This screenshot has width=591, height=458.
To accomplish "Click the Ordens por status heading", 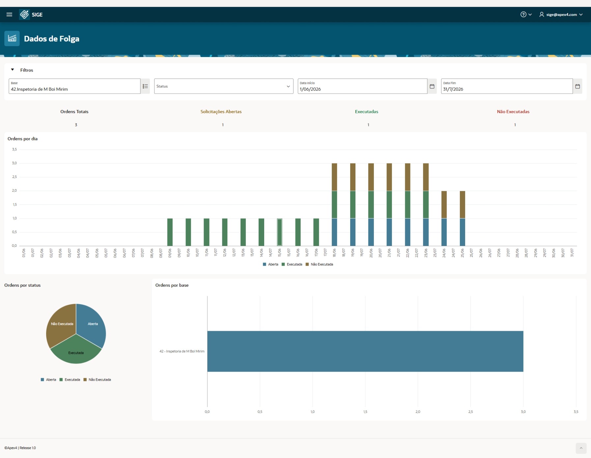I will 22,285.
